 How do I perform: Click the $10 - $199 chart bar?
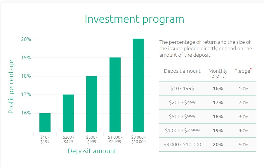pyautogui.click(x=45, y=123)
